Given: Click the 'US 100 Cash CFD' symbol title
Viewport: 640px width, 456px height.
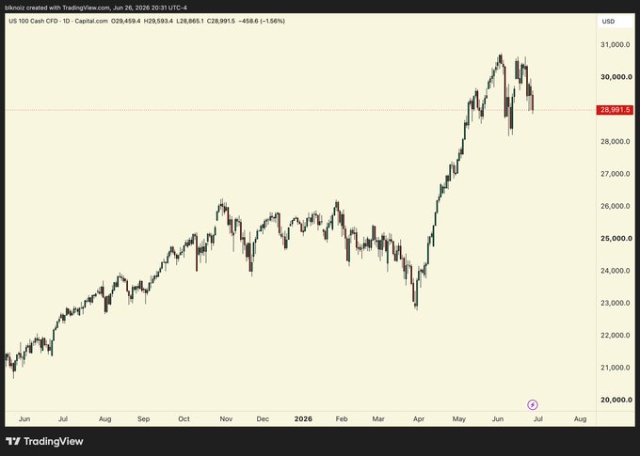Looking at the screenshot, I should click(34, 21).
